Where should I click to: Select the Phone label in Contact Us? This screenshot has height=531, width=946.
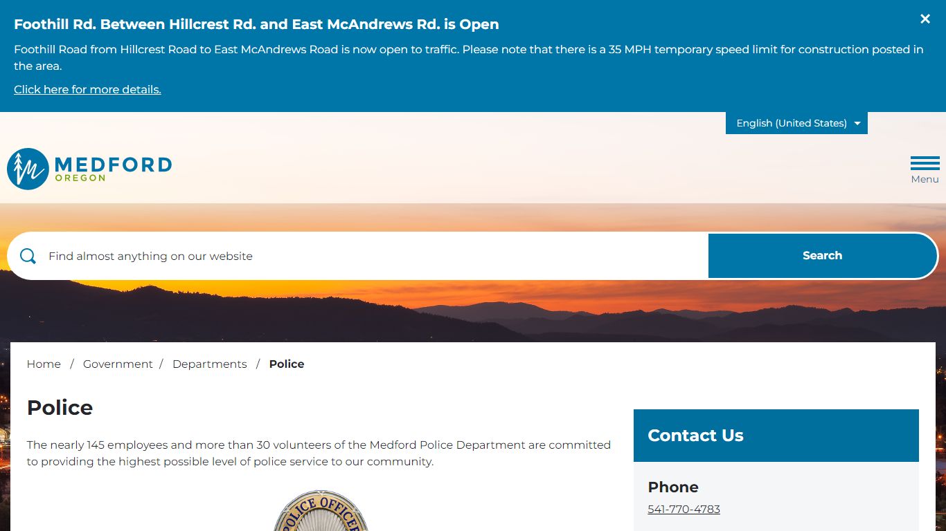click(x=673, y=487)
